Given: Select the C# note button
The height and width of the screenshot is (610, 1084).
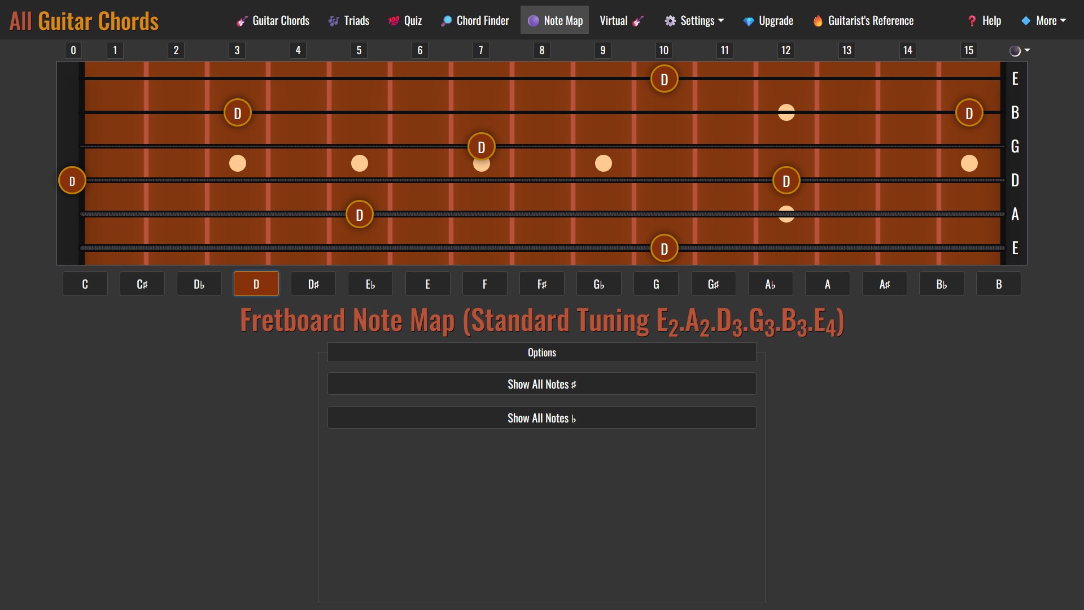Looking at the screenshot, I should tap(142, 284).
